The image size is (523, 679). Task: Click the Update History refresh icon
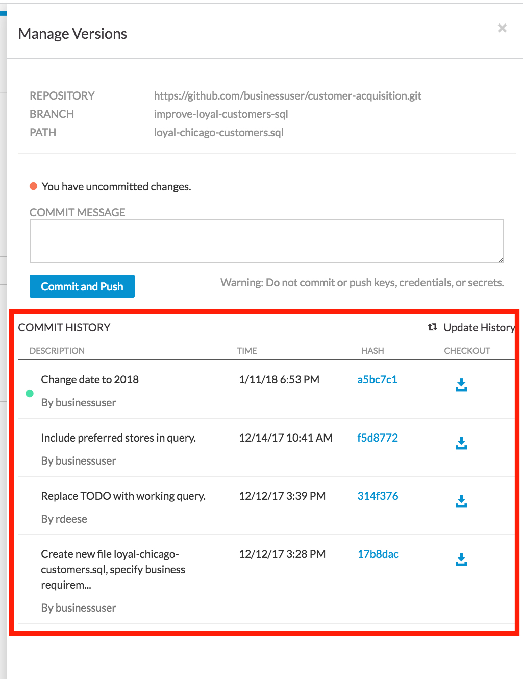[x=433, y=327]
